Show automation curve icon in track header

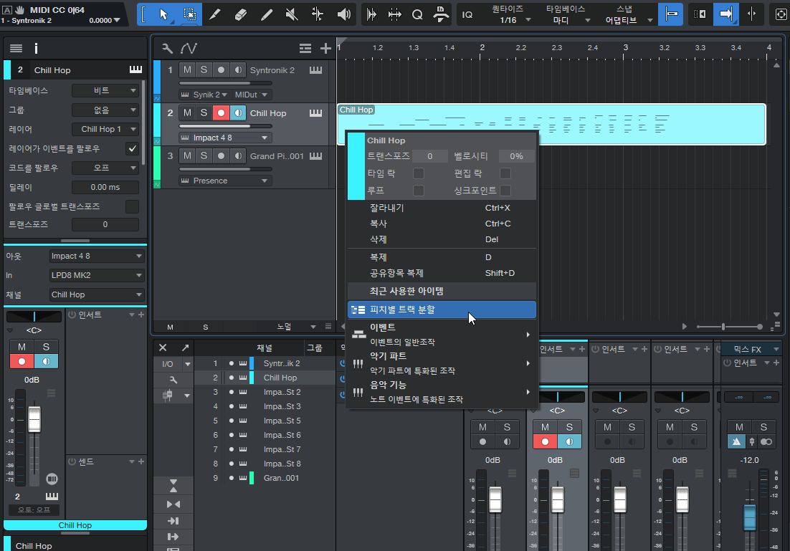(189, 48)
